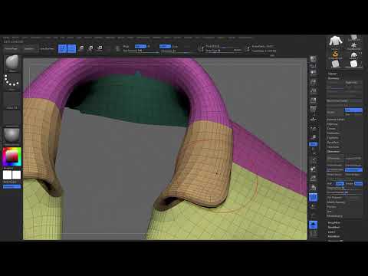368x276 pixels.
Task: Activate the Scale transform icon
Action: click(90, 48)
